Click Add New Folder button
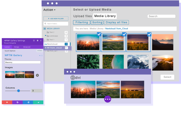Image resolution: width=181 pixels, height=114 pixels. [x=56, y=19]
